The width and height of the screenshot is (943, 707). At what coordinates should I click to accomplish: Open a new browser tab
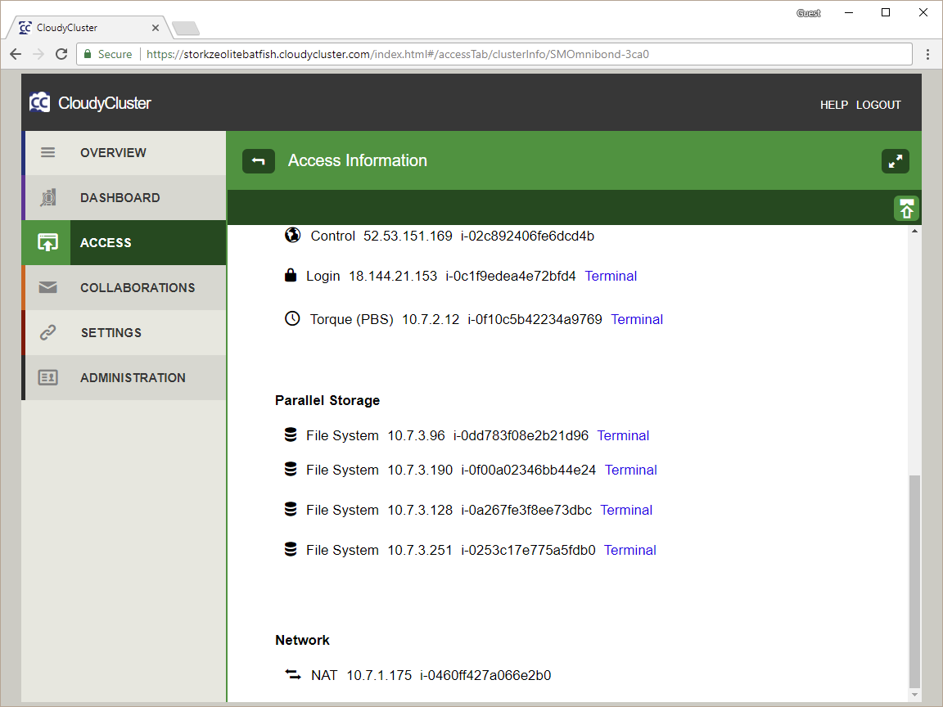click(185, 29)
